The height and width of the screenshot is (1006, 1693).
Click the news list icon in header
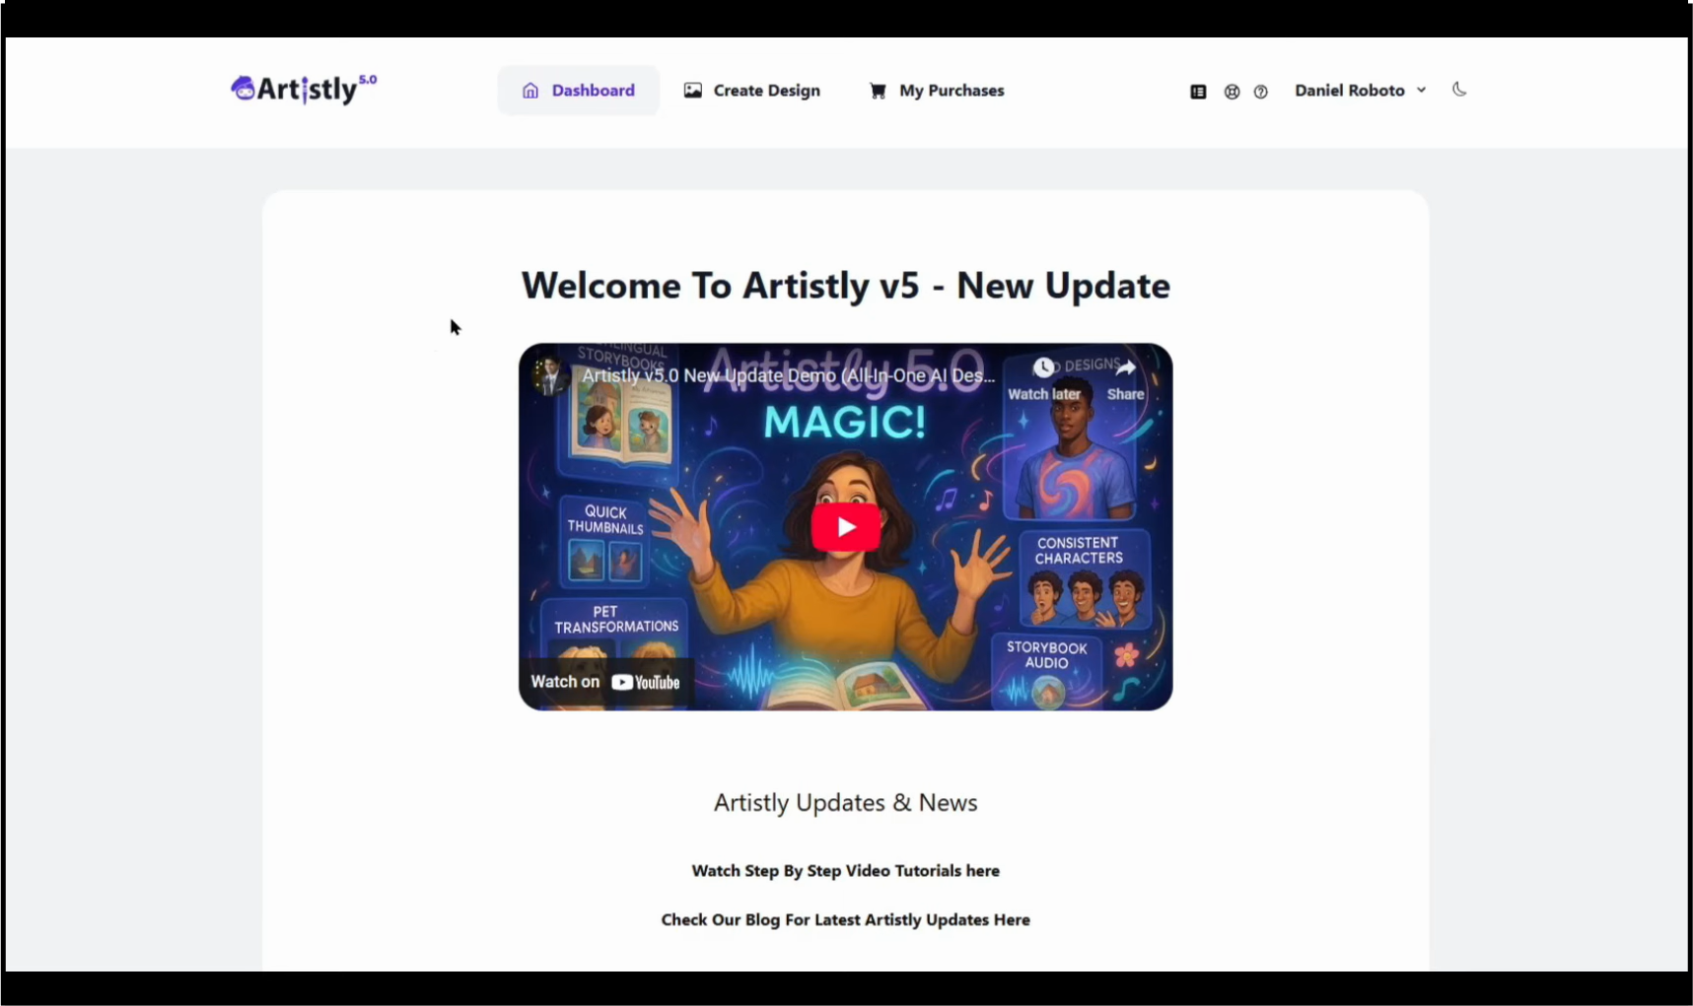[1198, 92]
